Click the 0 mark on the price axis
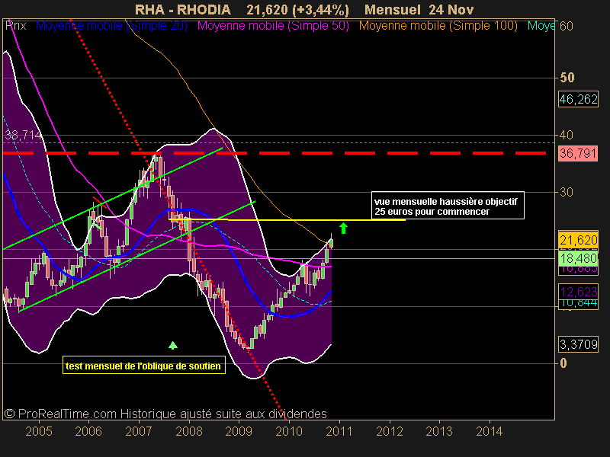 pos(563,363)
